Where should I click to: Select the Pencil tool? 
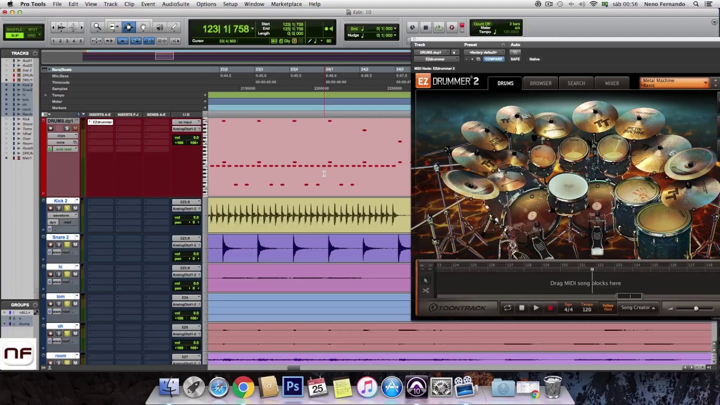coord(174,27)
